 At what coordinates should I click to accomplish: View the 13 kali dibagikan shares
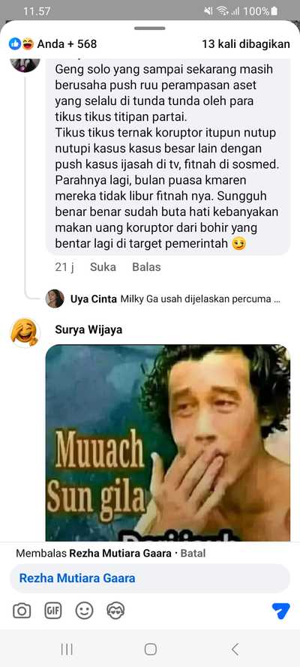246,44
